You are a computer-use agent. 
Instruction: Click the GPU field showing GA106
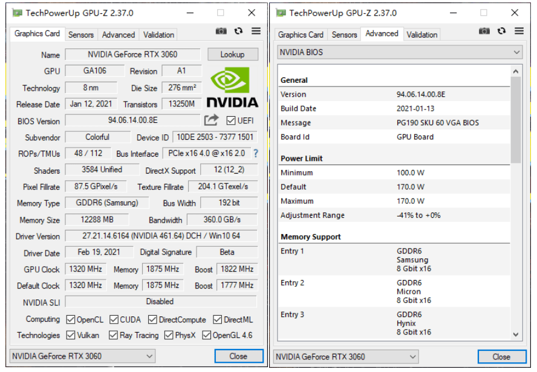coord(95,71)
